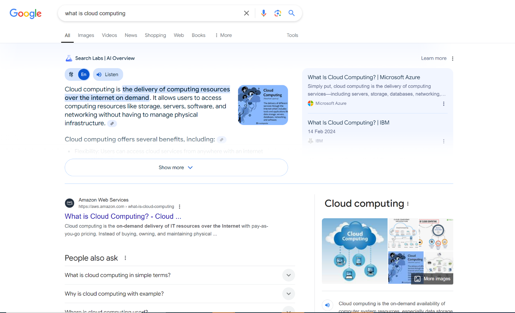Open the Amazon Web Services result link
Image resolution: width=515 pixels, height=313 pixels.
tap(123, 216)
